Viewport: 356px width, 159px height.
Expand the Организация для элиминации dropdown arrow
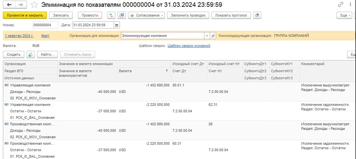click(207, 36)
